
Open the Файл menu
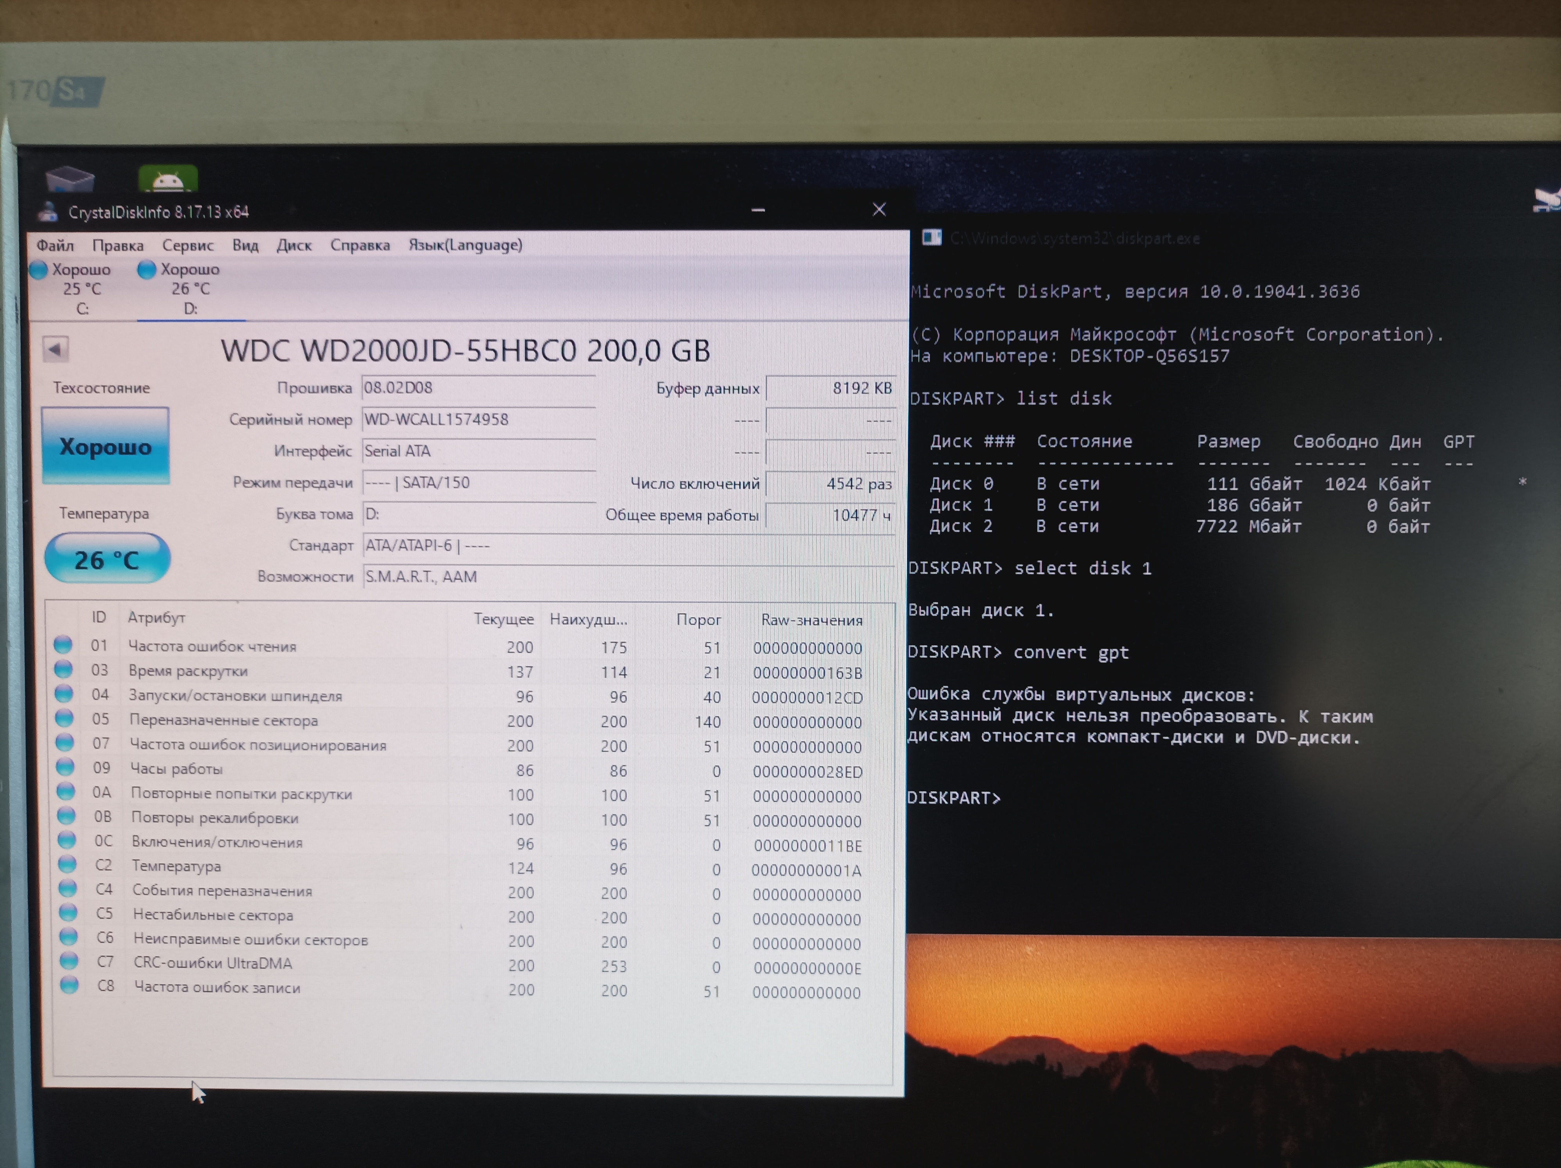pyautogui.click(x=55, y=245)
